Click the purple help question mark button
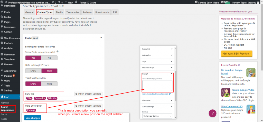 coord(212,113)
